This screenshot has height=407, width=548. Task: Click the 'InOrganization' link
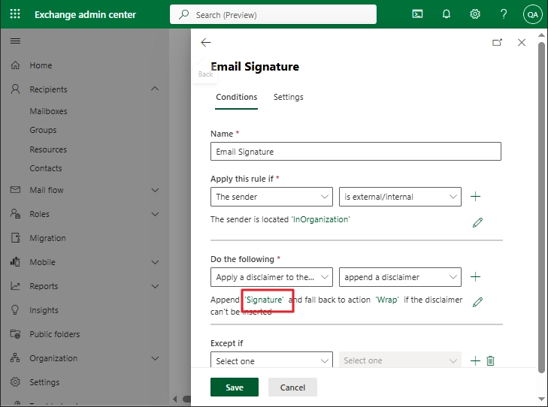(x=320, y=219)
